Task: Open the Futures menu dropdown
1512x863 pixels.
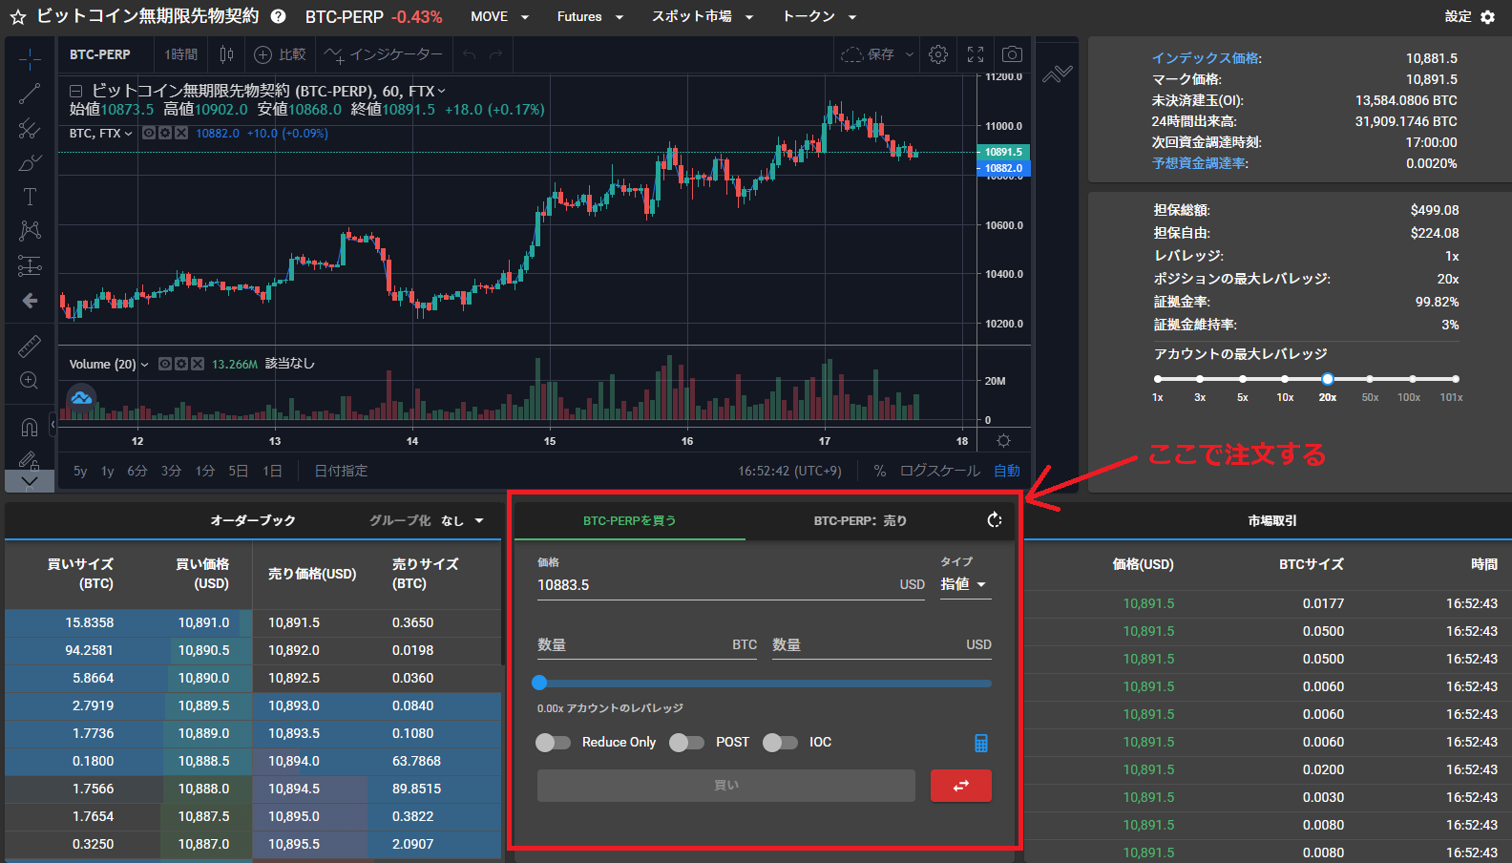Action: click(x=590, y=17)
